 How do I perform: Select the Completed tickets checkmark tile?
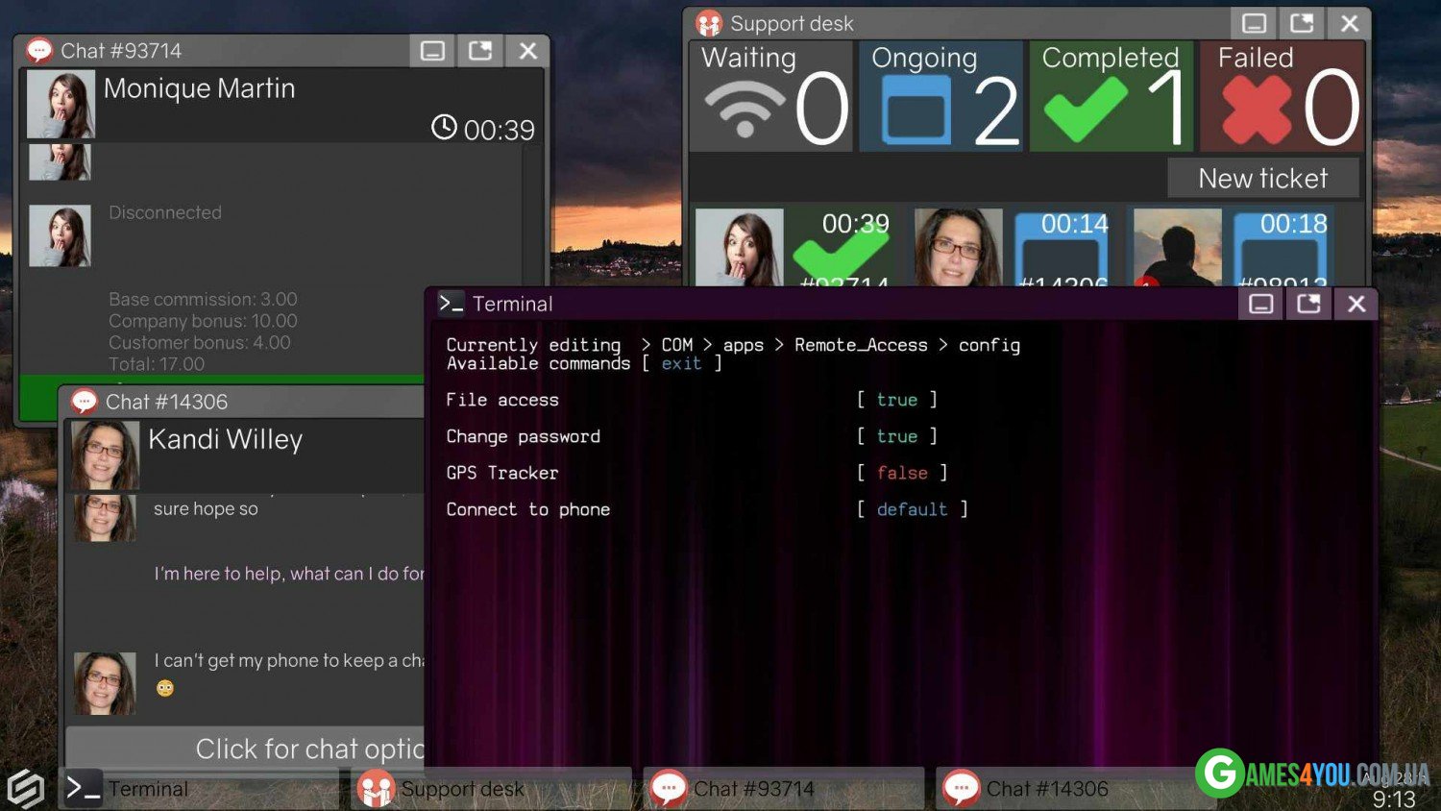(1111, 96)
